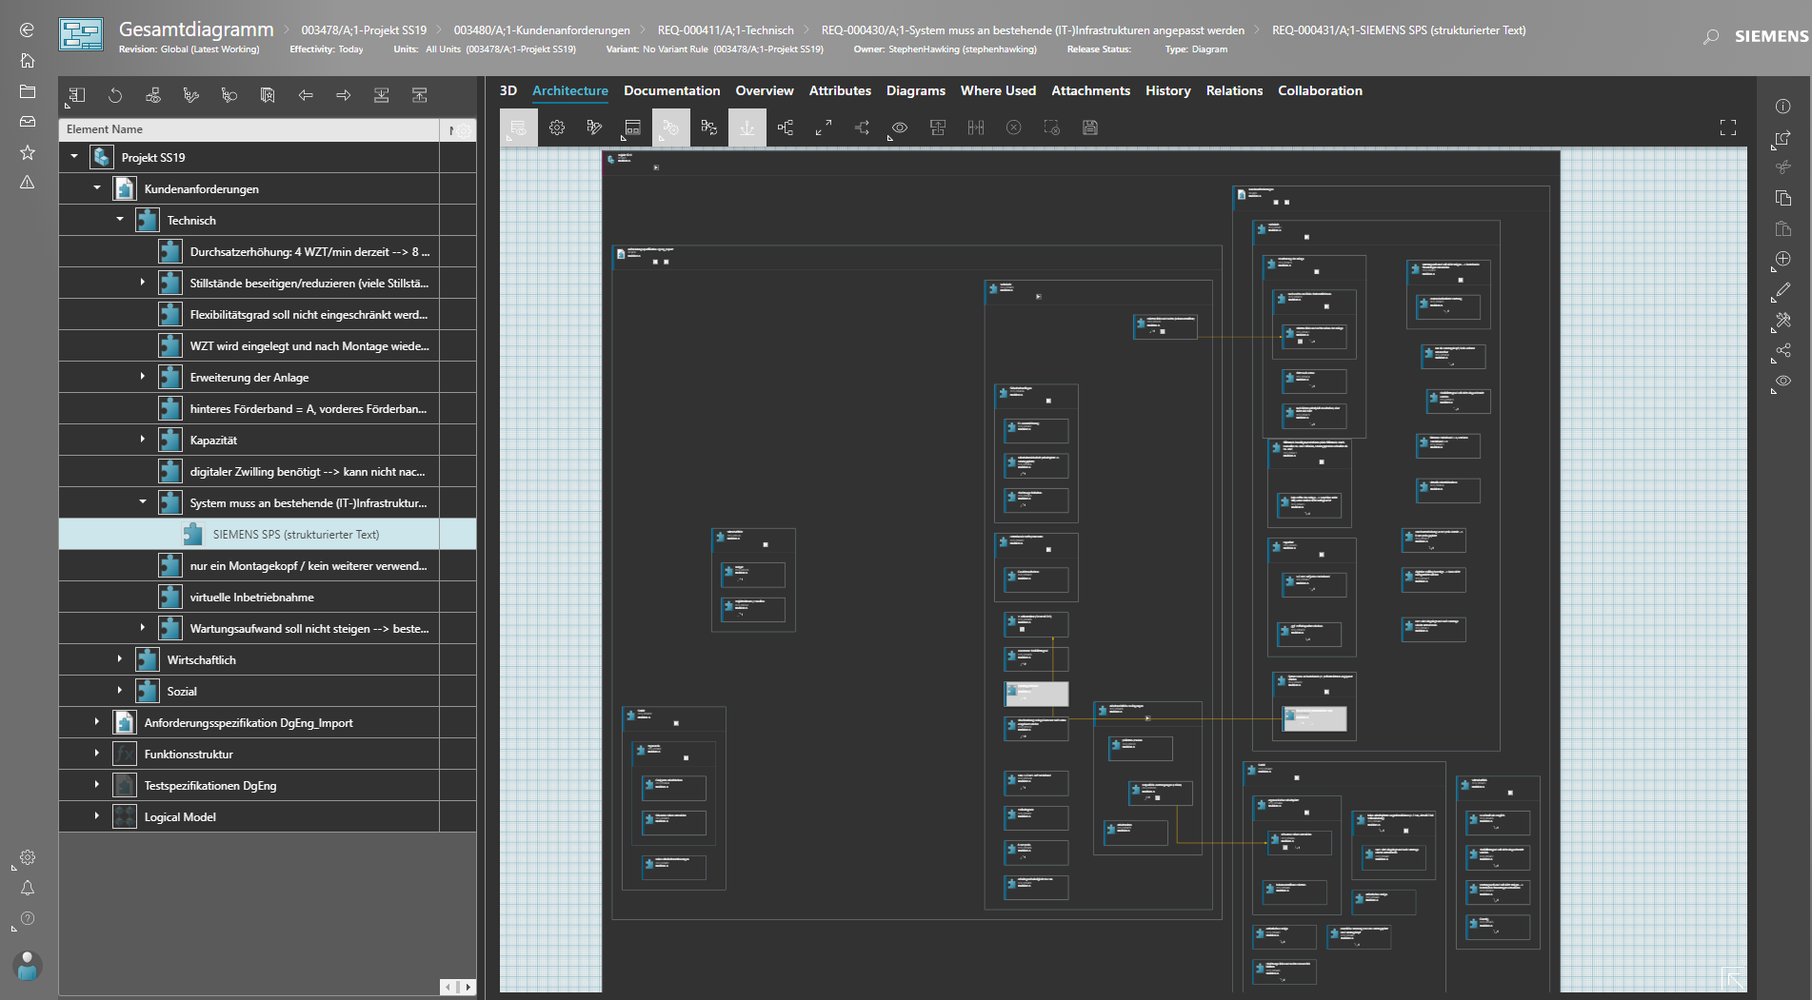The image size is (1812, 1000).
Task: Collapse the Technisch node
Action: coord(120,220)
